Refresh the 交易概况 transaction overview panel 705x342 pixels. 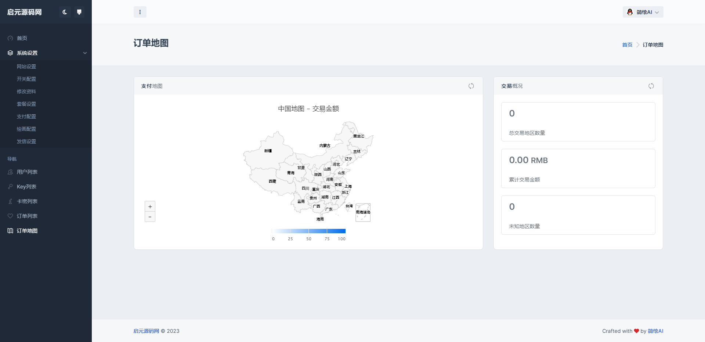(x=651, y=86)
